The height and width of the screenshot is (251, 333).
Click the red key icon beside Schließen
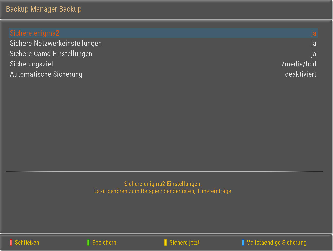coord(11,243)
